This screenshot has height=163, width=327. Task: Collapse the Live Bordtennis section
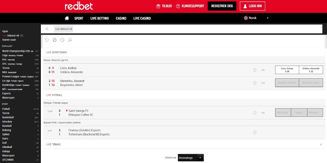point(184,53)
